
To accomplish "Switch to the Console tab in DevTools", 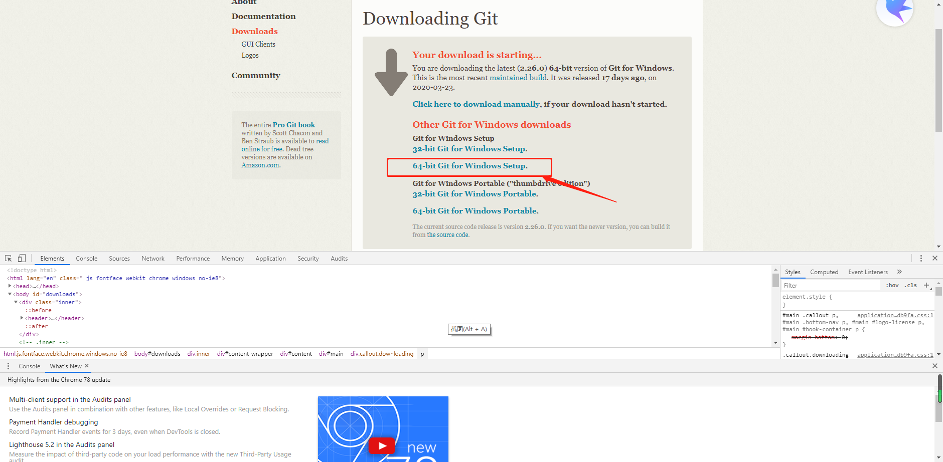I will click(87, 259).
